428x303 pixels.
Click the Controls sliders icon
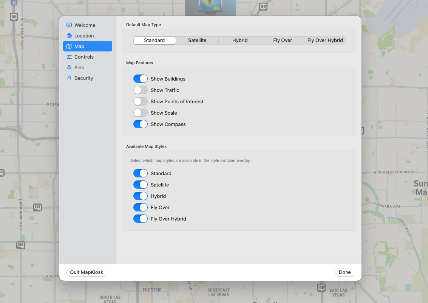[x=69, y=57]
